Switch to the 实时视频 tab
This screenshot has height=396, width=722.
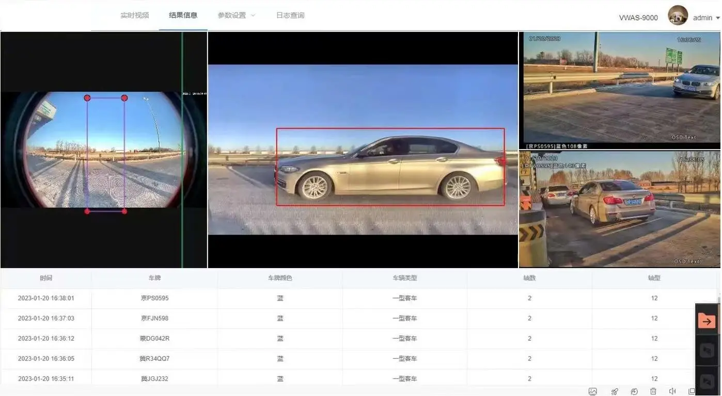point(134,15)
